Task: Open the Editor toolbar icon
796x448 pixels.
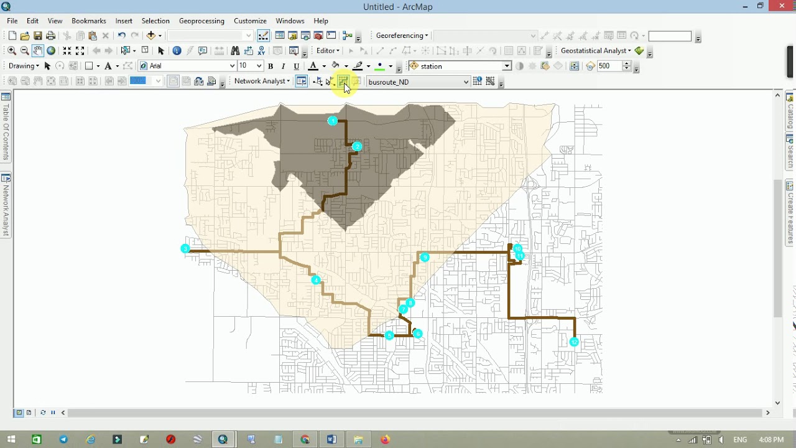Action: 264,35
